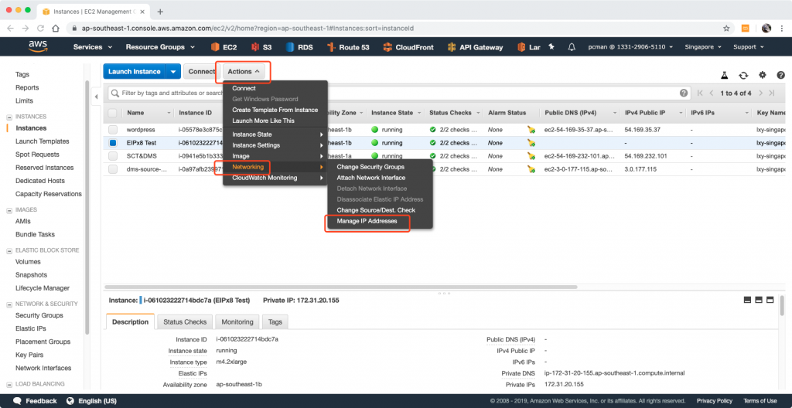Viewport: 792px width, 408px height.
Task: Open the pcman account dropdown
Action: pos(630,47)
